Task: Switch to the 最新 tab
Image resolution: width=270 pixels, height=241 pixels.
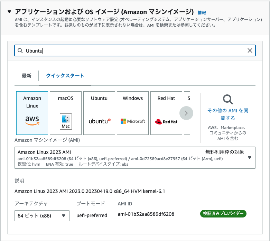Action: point(27,76)
